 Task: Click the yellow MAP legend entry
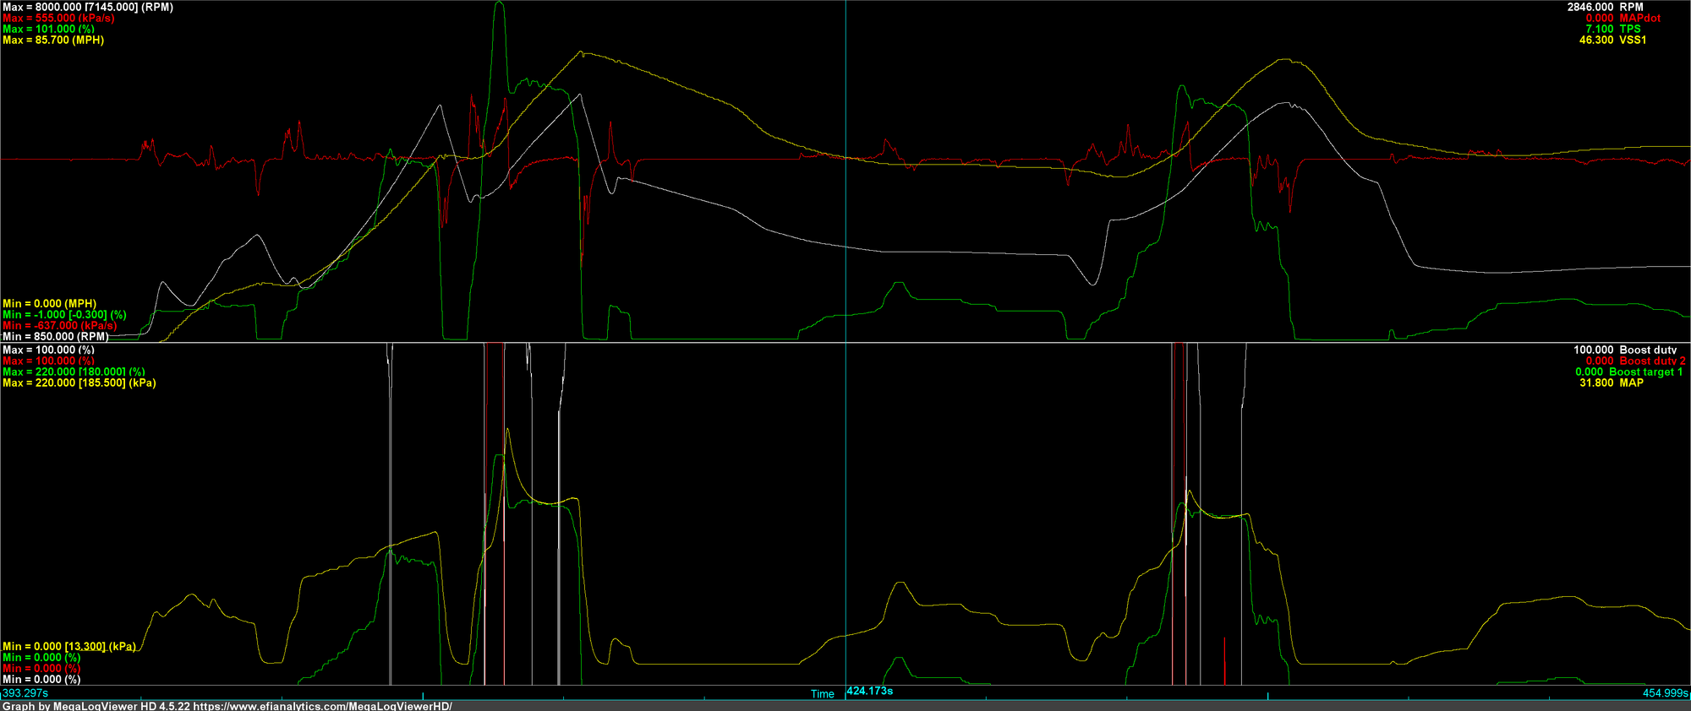[x=1631, y=383]
